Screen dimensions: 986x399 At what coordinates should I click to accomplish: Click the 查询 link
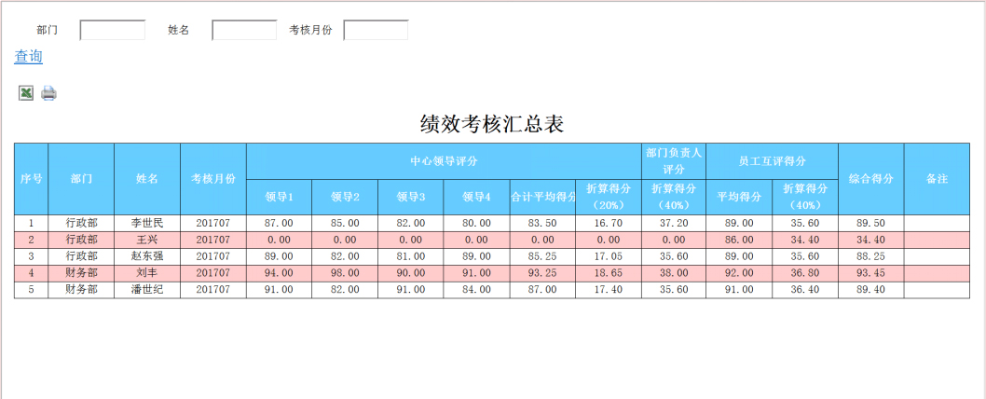pos(28,57)
